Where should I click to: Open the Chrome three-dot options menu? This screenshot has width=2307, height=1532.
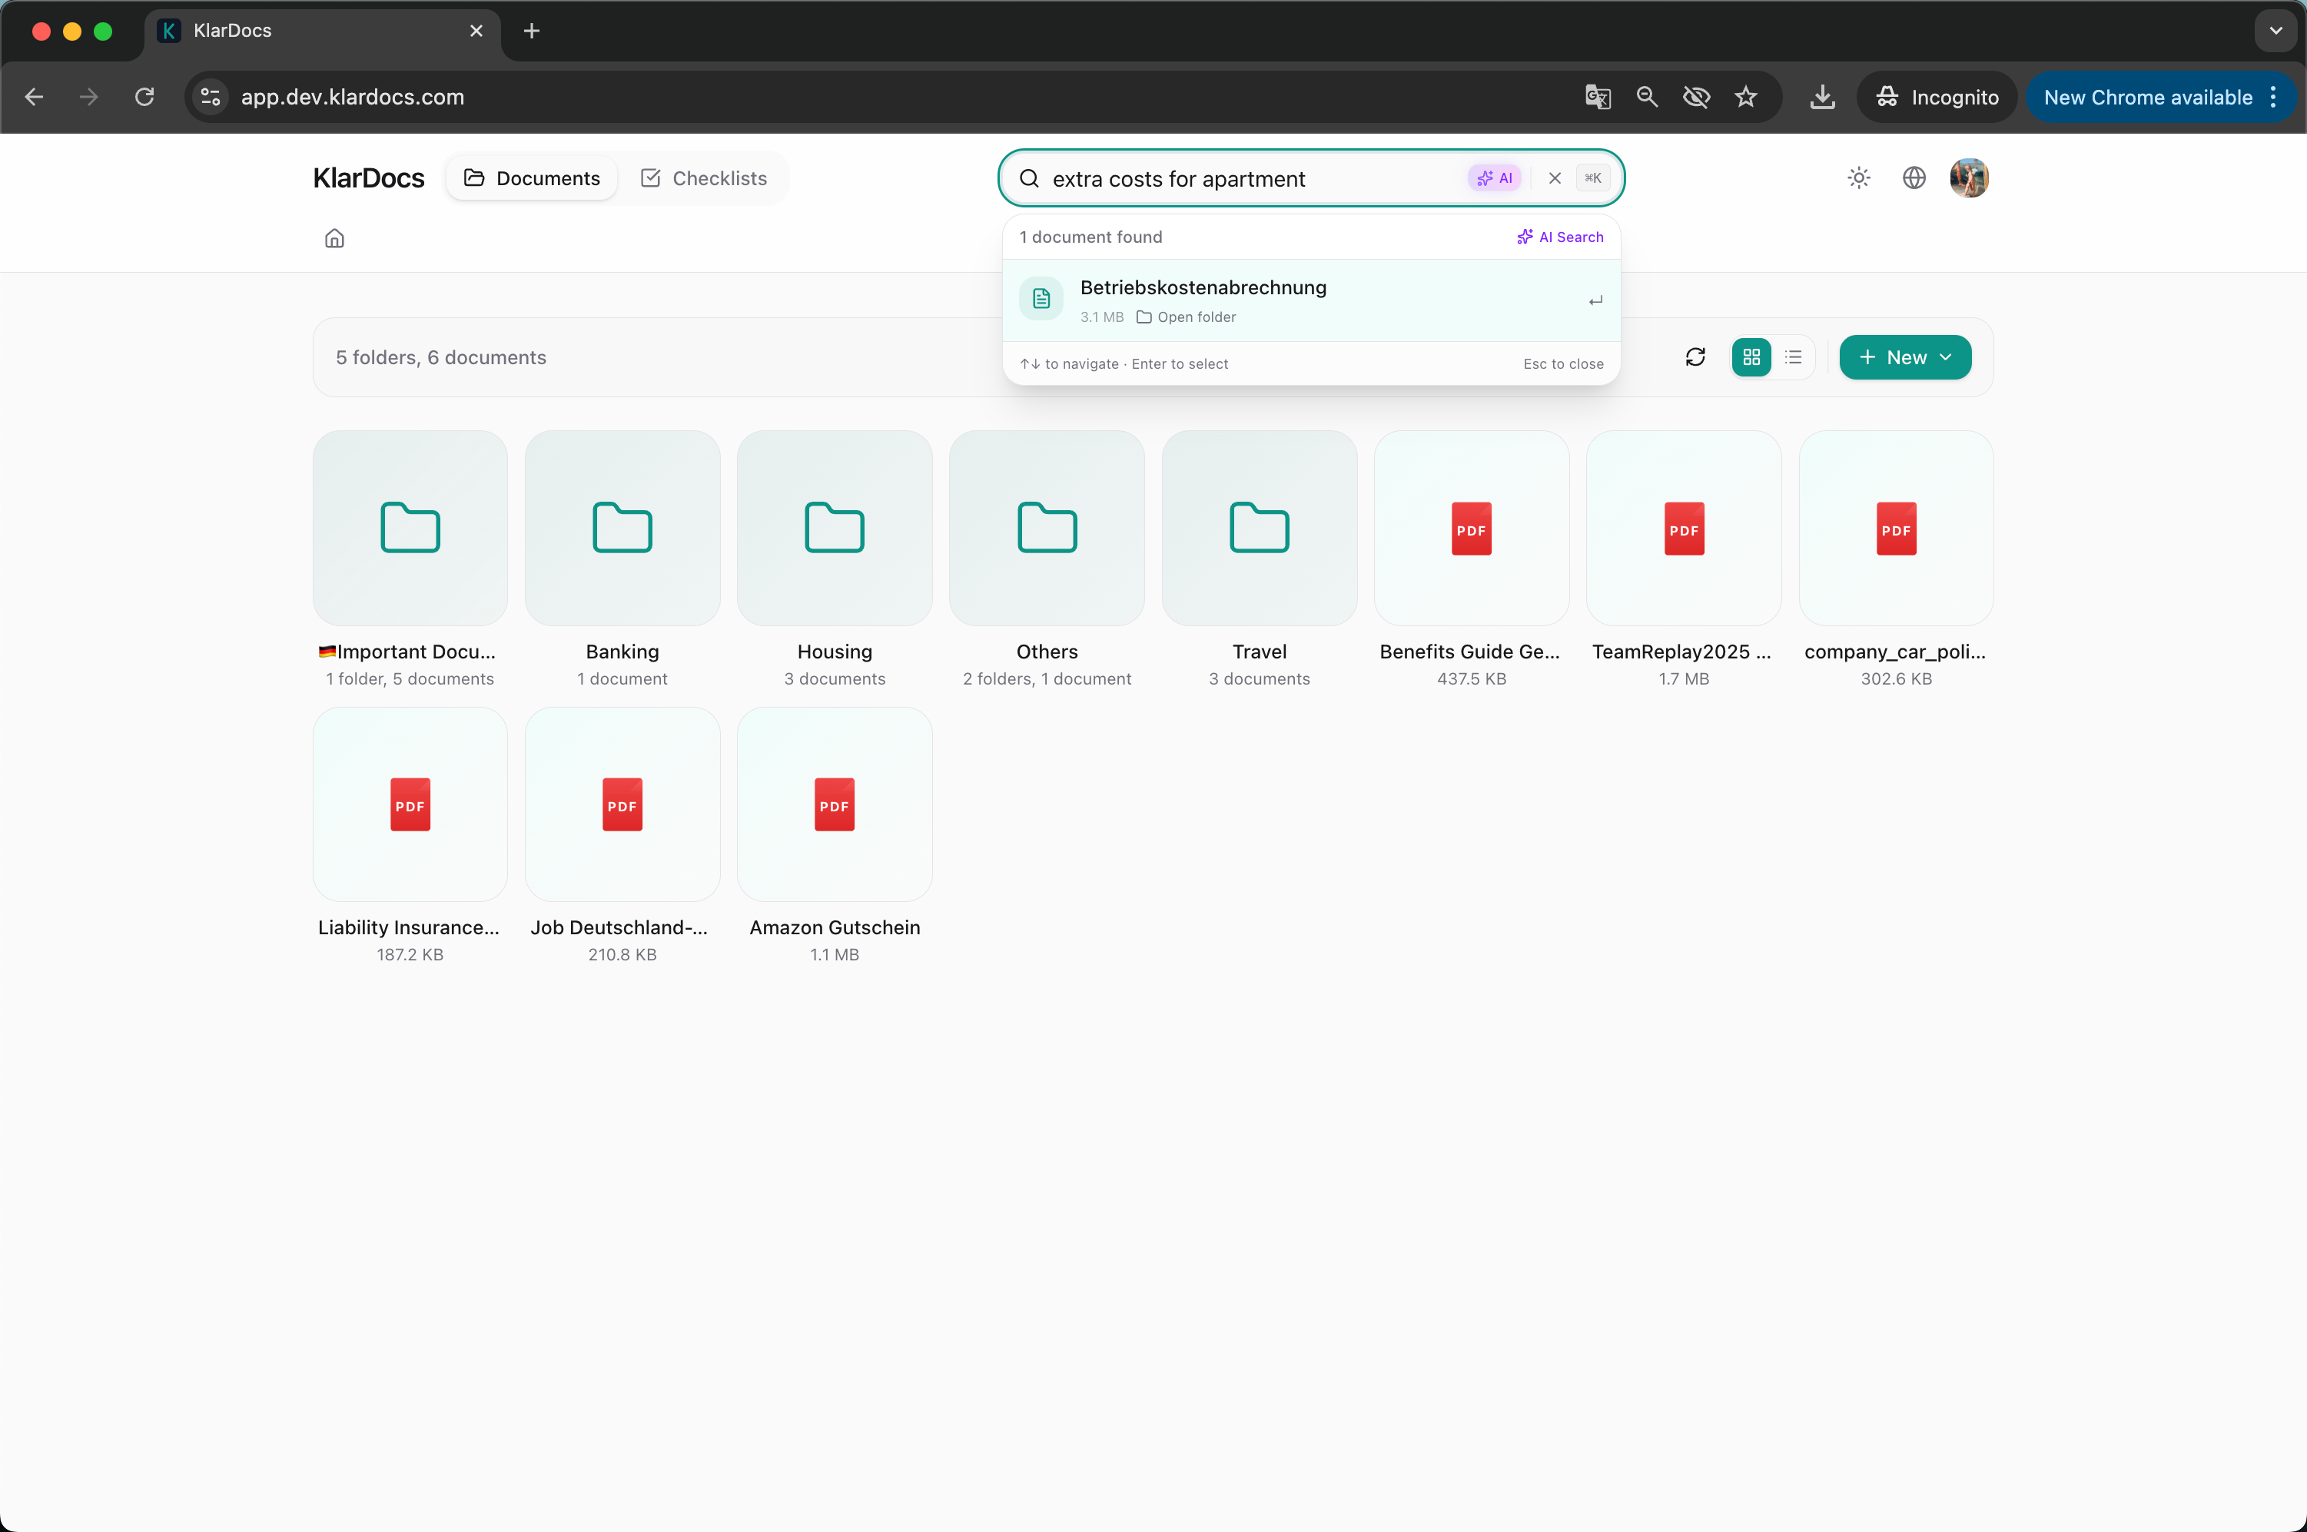(2272, 97)
